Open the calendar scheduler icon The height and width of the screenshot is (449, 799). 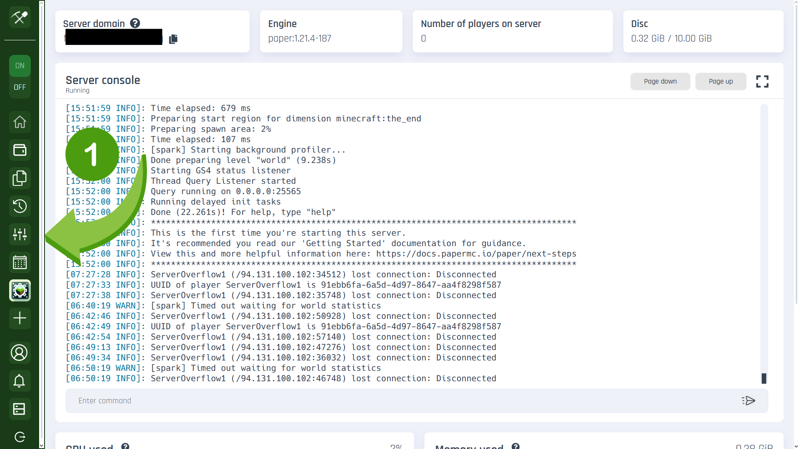pyautogui.click(x=20, y=262)
